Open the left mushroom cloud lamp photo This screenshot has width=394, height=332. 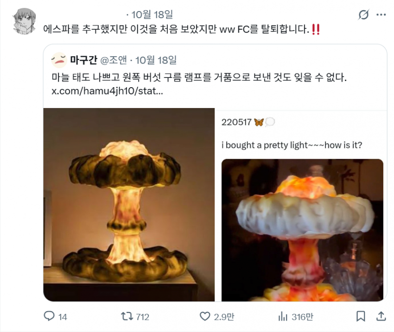(129, 204)
